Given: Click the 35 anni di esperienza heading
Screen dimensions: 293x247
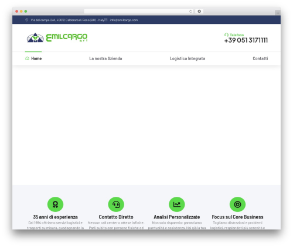Looking at the screenshot, I should tap(55, 217).
